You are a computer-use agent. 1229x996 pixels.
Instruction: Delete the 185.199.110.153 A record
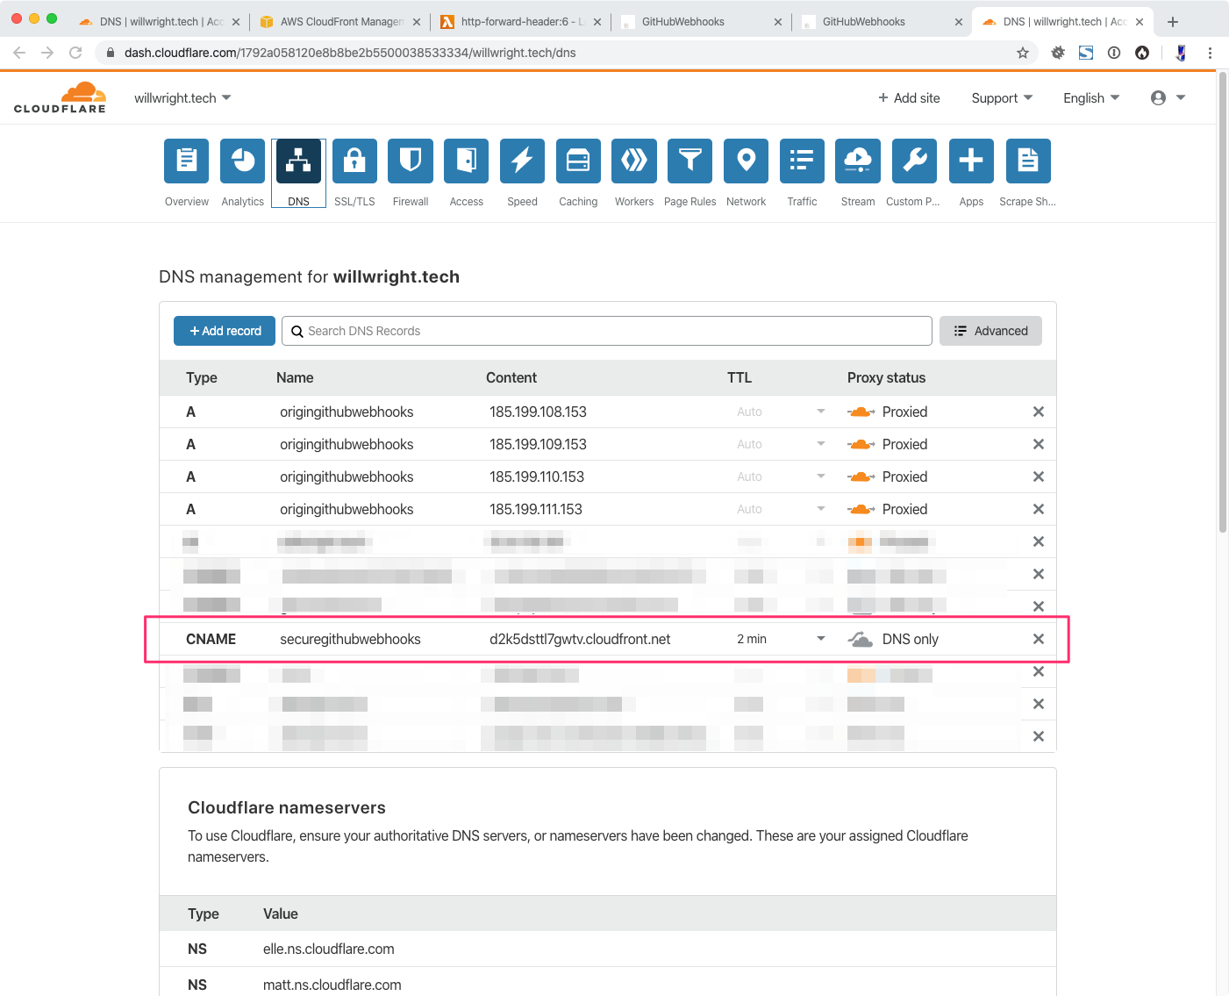point(1039,477)
